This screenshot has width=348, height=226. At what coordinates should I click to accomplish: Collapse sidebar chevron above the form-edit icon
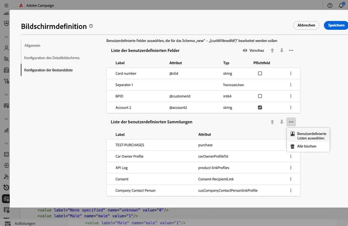coord(6,94)
